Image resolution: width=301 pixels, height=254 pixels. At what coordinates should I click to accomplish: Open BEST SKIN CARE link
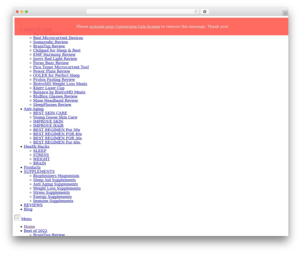click(50, 113)
